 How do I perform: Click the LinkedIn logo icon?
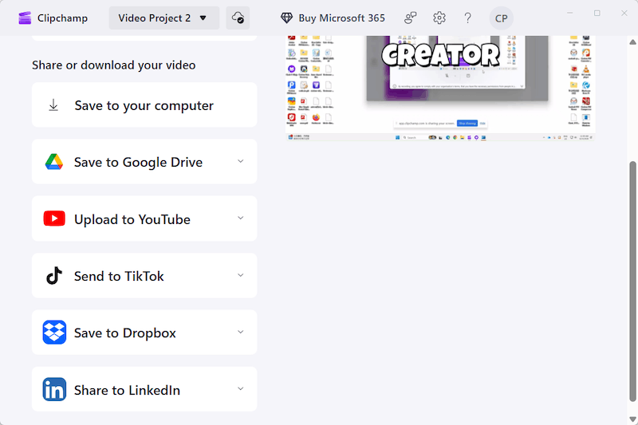(54, 389)
